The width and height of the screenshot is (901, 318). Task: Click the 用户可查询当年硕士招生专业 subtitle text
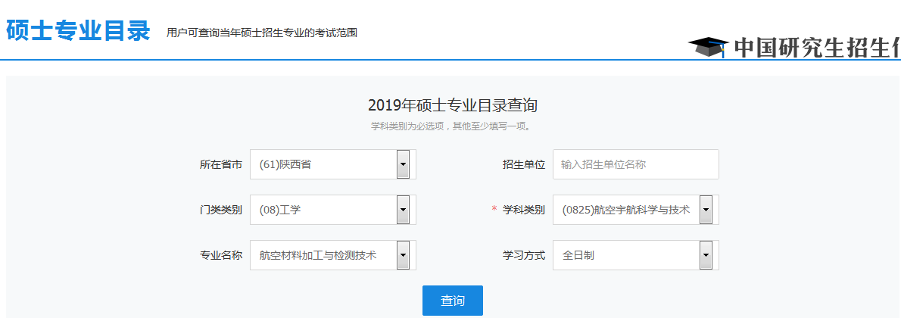tap(261, 33)
